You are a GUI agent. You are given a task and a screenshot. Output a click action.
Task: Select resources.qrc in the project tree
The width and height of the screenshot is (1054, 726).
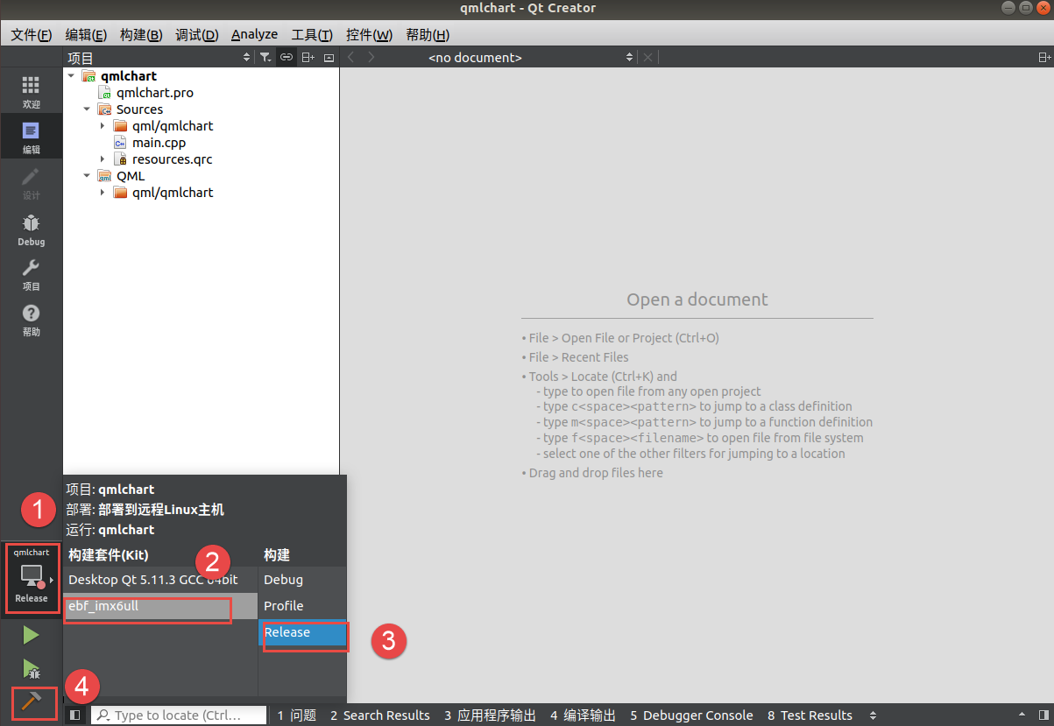point(172,159)
